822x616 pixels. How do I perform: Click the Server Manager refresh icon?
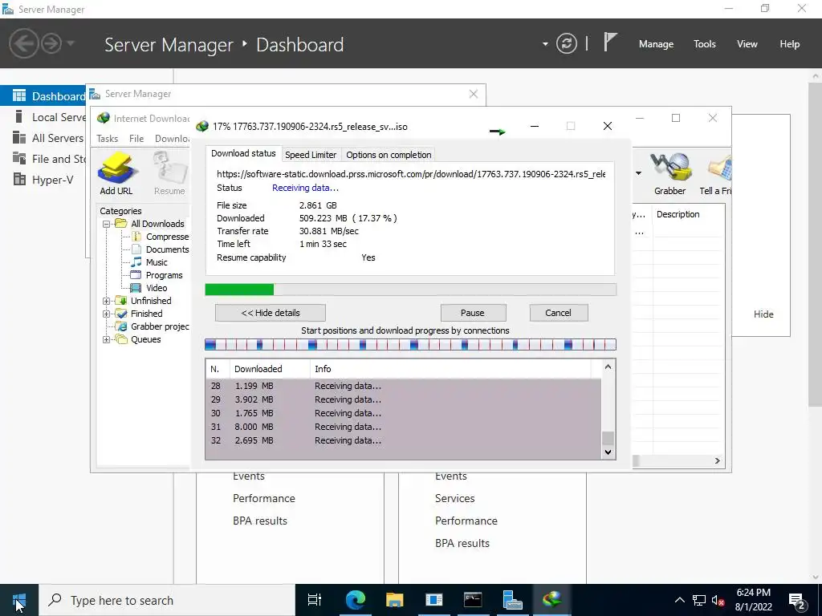coord(567,43)
